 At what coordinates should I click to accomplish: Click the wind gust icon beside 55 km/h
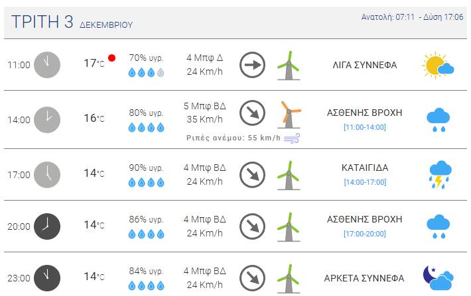tap(292, 138)
